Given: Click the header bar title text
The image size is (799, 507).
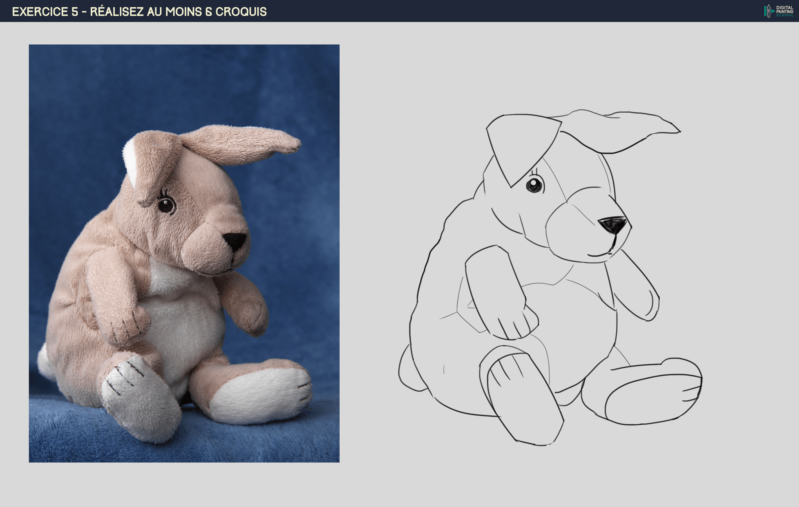Looking at the screenshot, I should pyautogui.click(x=139, y=13).
